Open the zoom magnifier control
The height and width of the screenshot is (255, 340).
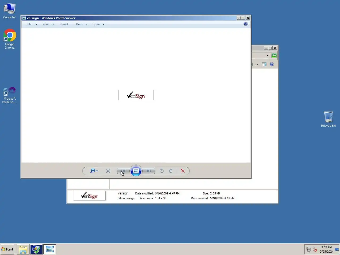pos(94,171)
